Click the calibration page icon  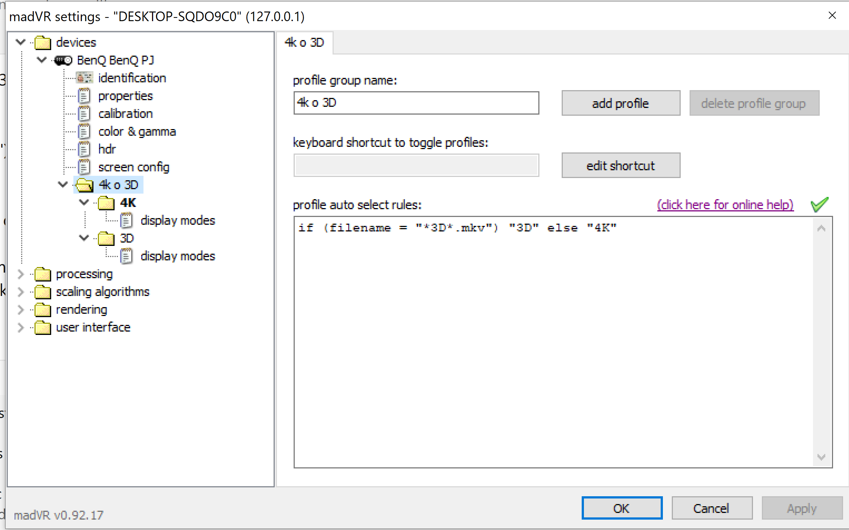[85, 113]
